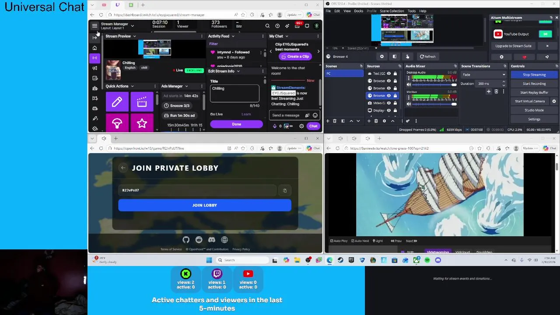Expand the Activity Feed dropdown
Viewport: 560px width, 315px height.
click(233, 36)
